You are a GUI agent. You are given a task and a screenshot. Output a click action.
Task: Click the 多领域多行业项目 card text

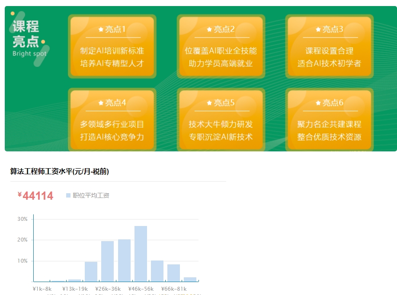(x=112, y=124)
